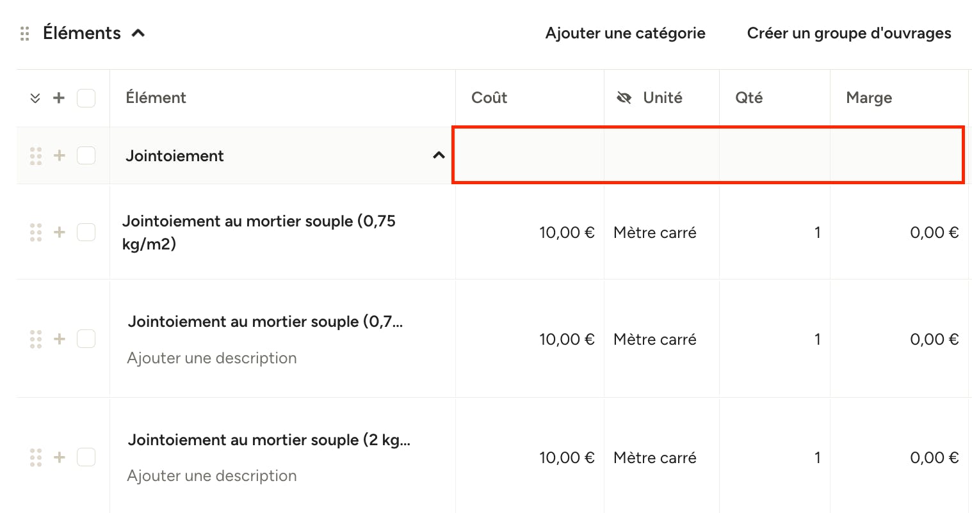This screenshot has width=972, height=513.
Task: Tick the checkbox on the Jointoiement group row
Action: pyautogui.click(x=86, y=155)
